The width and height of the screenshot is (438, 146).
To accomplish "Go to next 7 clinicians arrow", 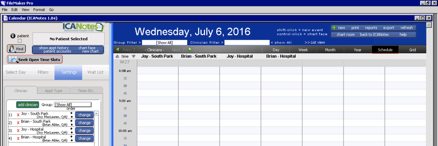I will pyautogui.click(x=190, y=50).
